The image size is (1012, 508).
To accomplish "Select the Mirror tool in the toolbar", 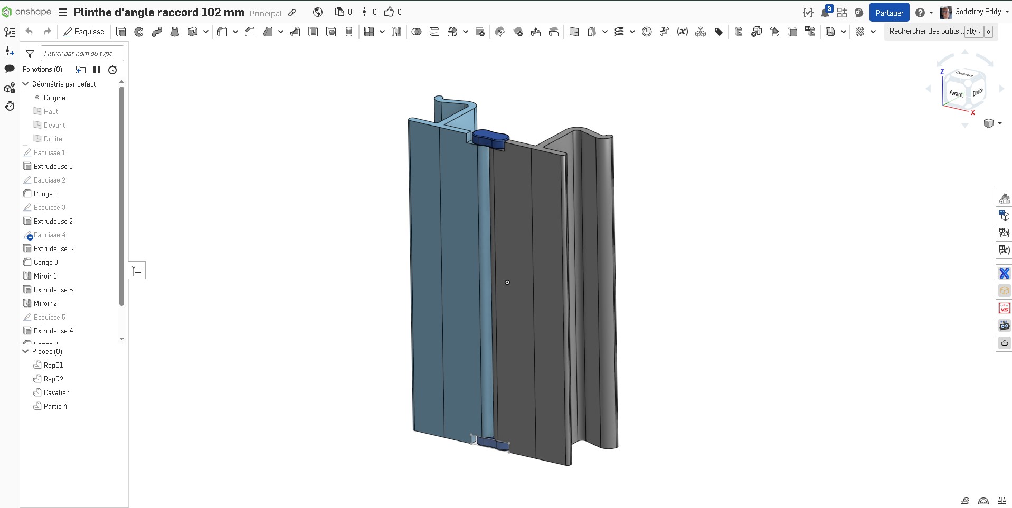I will tap(396, 32).
